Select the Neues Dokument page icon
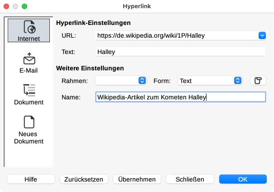 [29, 122]
